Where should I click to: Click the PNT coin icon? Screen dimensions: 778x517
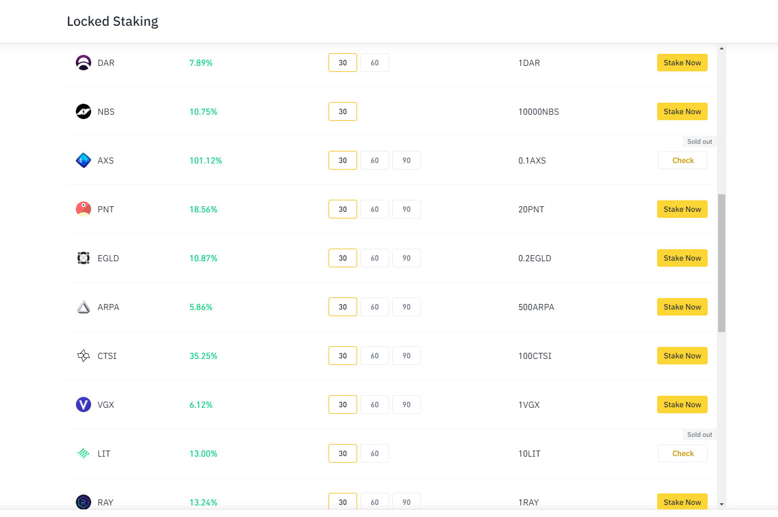[x=84, y=209]
